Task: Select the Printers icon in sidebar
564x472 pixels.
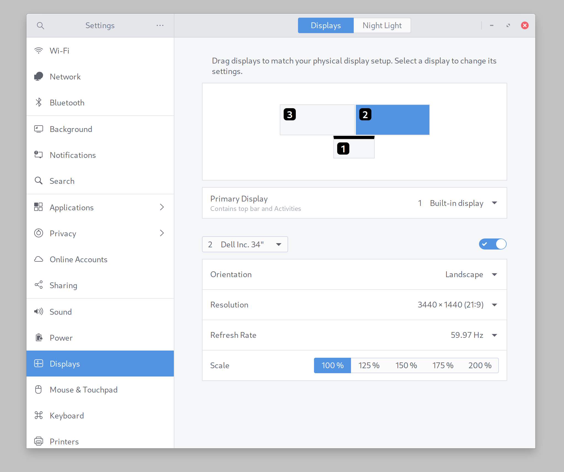Action: pyautogui.click(x=39, y=441)
